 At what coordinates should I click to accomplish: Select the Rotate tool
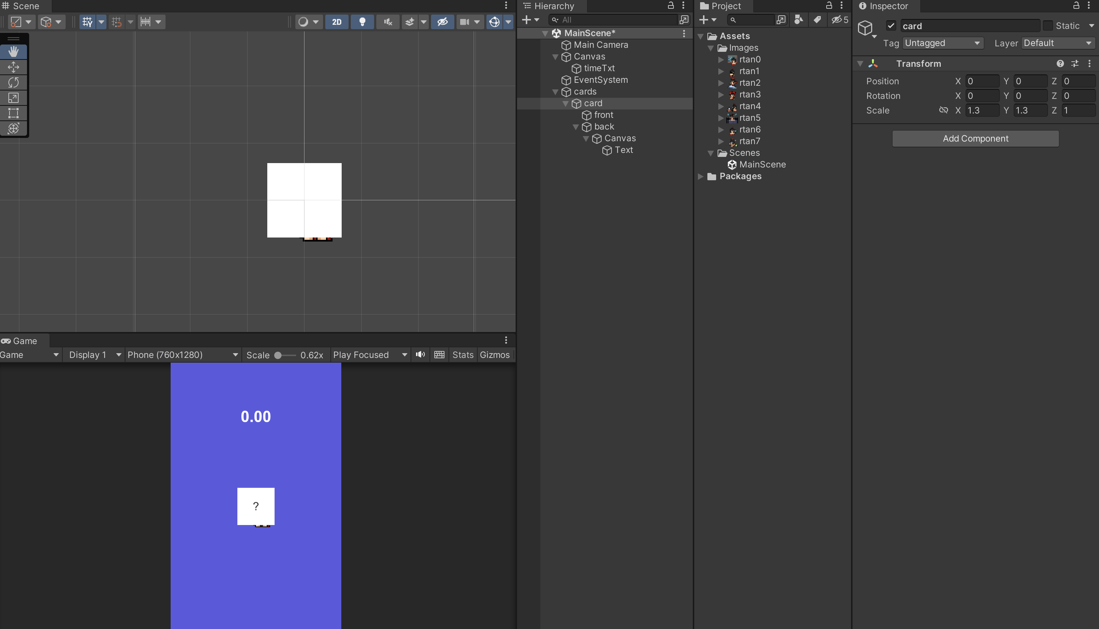pyautogui.click(x=13, y=82)
